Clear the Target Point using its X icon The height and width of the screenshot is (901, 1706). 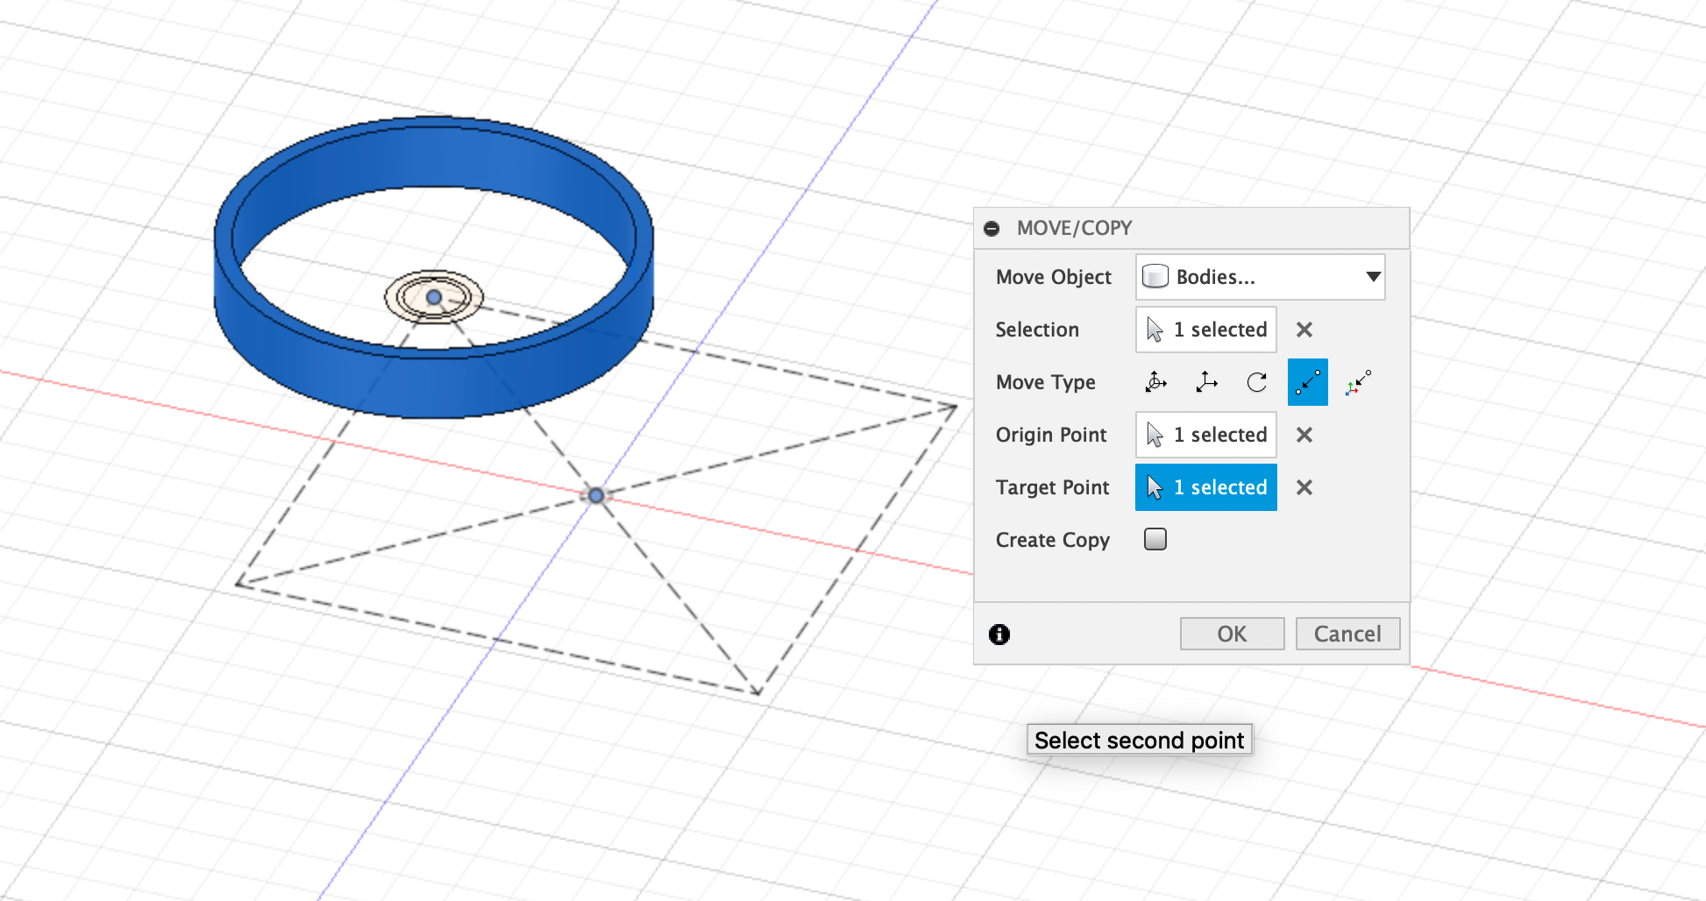point(1304,487)
